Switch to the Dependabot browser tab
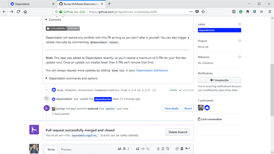This screenshot has height=154, width=274. 32,4
